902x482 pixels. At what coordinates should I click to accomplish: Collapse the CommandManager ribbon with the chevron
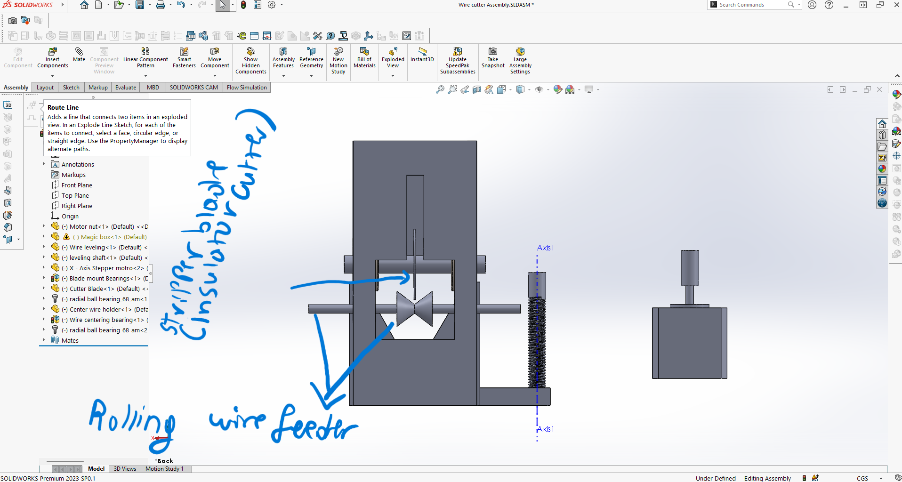[x=897, y=76]
